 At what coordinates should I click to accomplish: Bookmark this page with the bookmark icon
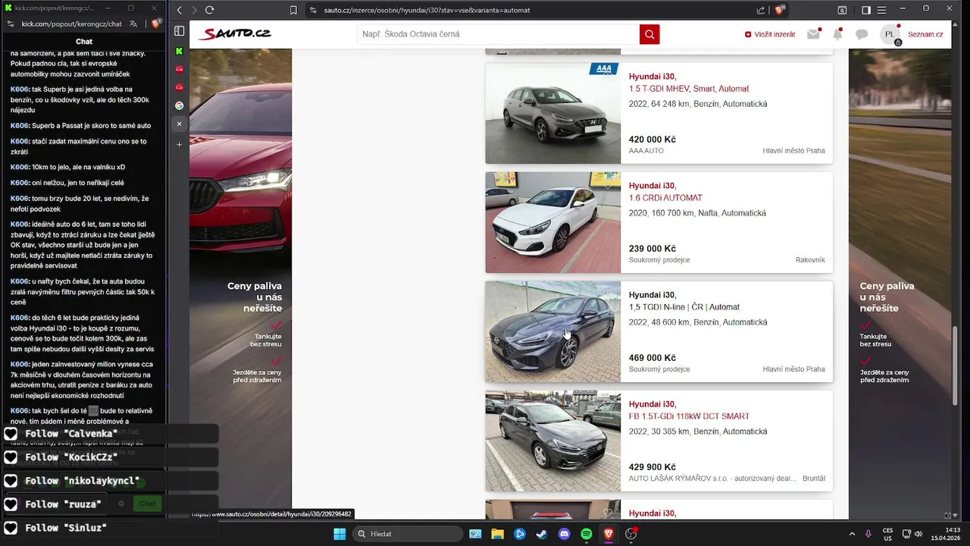(294, 10)
